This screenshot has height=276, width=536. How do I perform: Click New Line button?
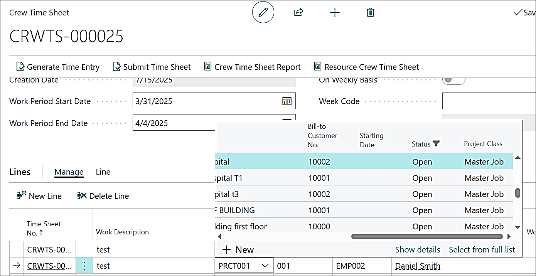pos(39,196)
